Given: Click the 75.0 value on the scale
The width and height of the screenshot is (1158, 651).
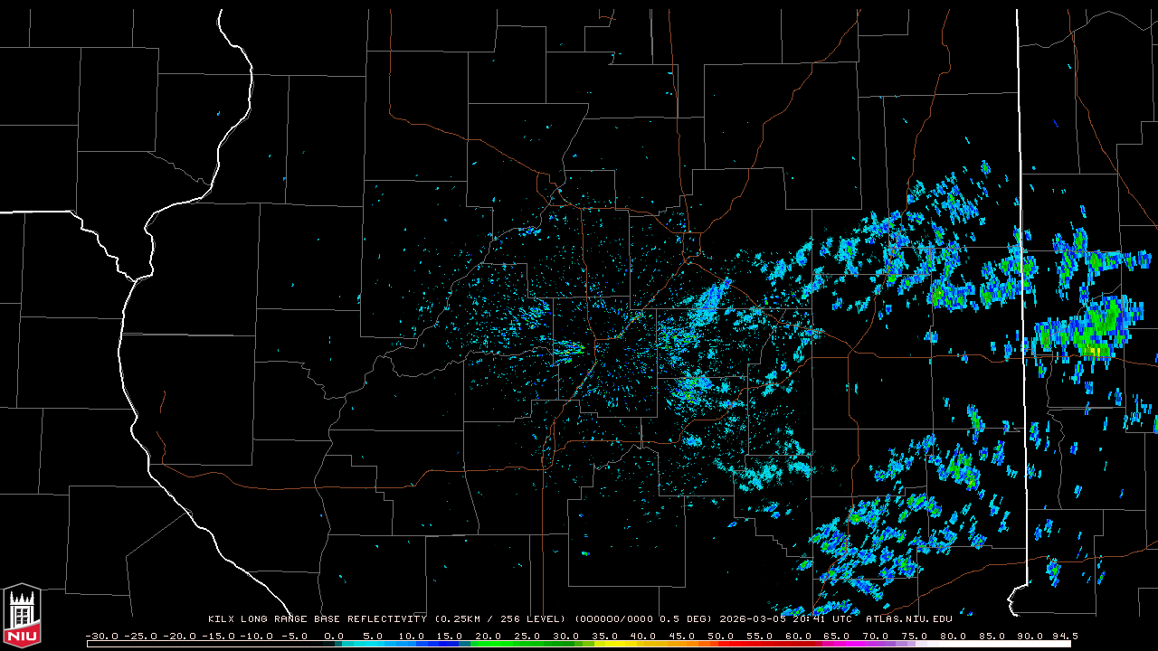Looking at the screenshot, I should coord(914,636).
